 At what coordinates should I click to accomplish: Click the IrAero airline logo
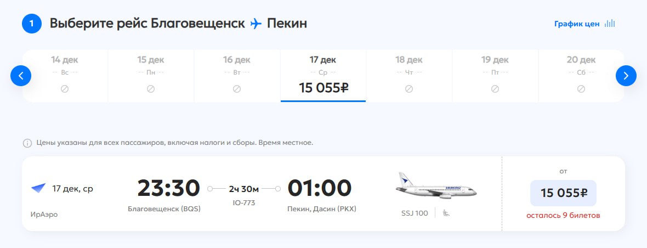click(38, 189)
